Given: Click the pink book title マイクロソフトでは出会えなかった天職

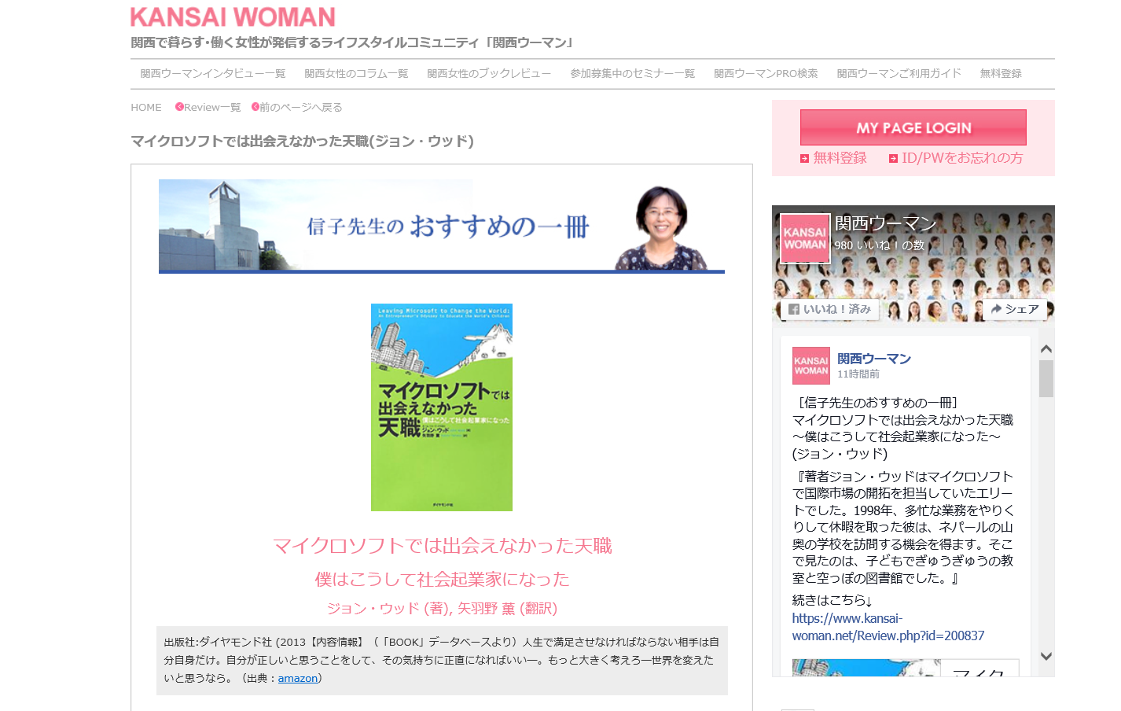Looking at the screenshot, I should (442, 546).
